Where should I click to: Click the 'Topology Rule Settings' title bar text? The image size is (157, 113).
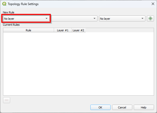23,4
